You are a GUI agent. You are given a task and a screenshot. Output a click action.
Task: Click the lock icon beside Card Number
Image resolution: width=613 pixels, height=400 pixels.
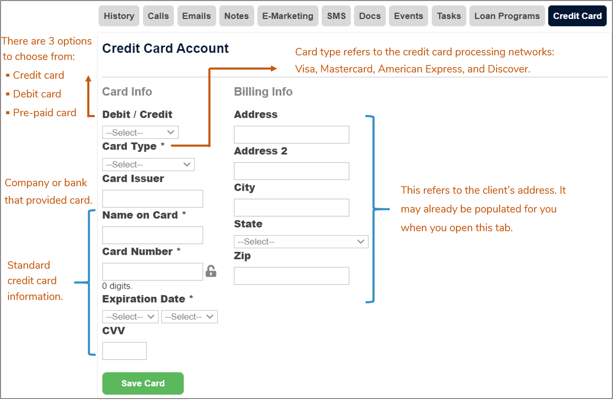(211, 271)
